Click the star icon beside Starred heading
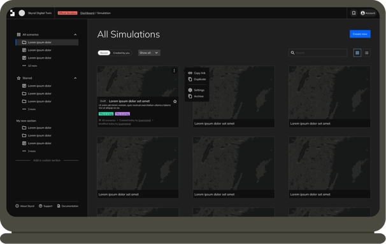The image size is (386, 244). pyautogui.click(x=18, y=78)
